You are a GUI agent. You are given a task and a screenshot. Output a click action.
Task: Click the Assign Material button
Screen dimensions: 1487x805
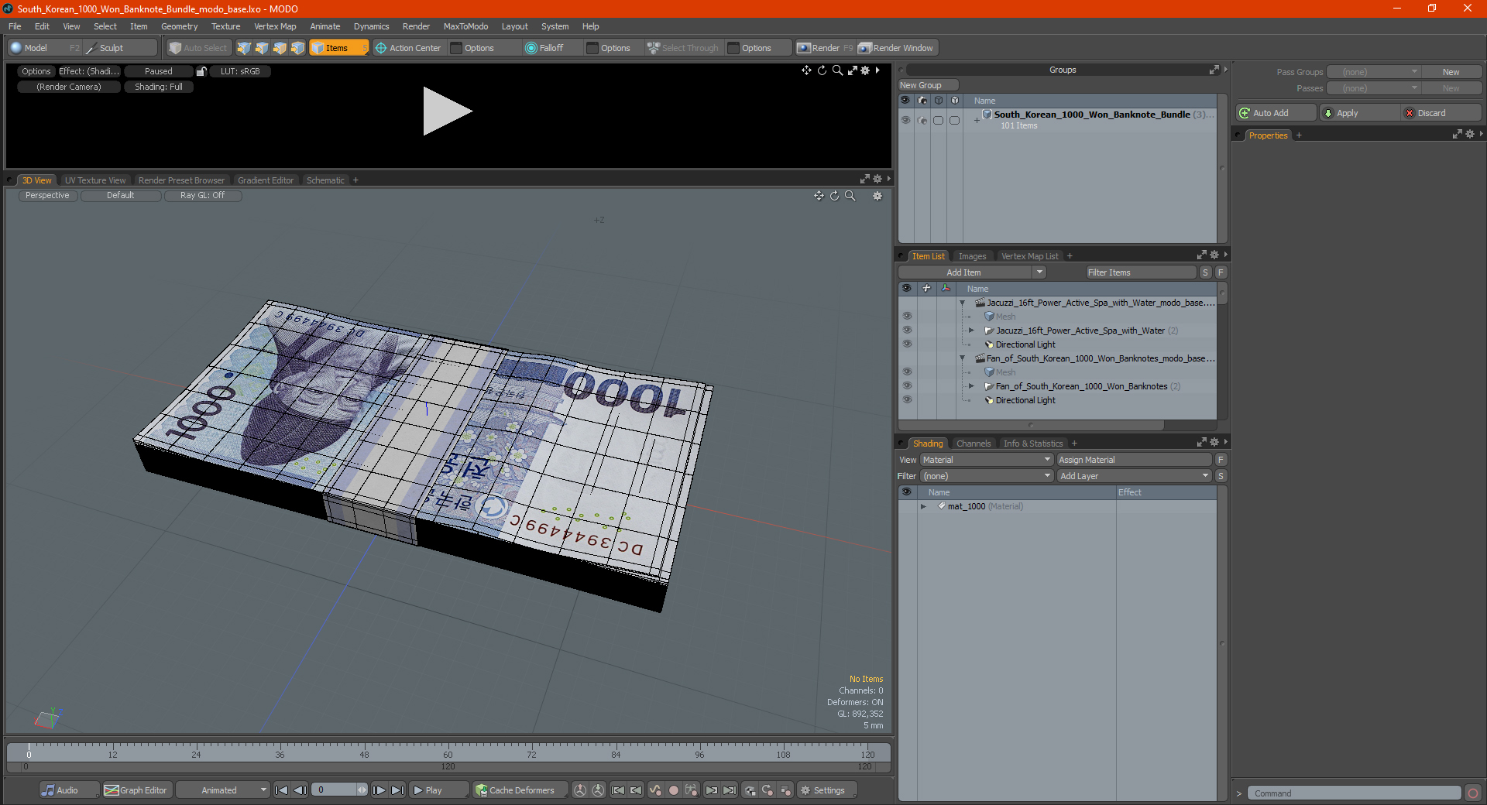pyautogui.click(x=1134, y=460)
